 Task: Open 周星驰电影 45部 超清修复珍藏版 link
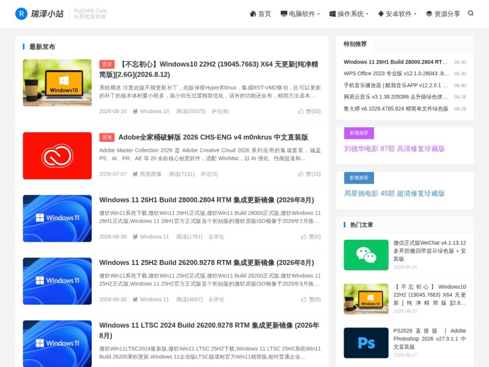394,193
